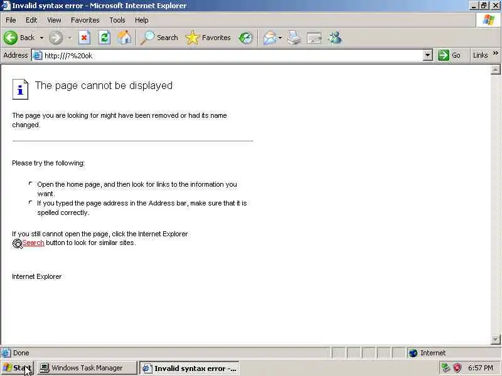Click the Links toolbar label
The height and width of the screenshot is (376, 502).
[480, 55]
